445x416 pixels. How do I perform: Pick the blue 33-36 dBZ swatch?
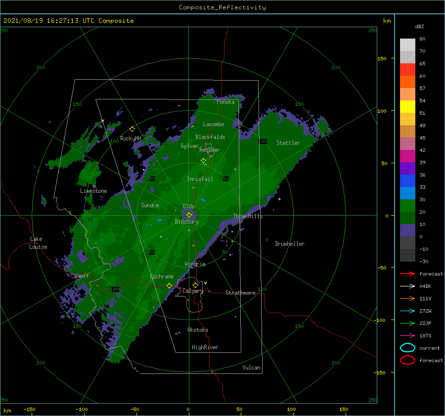coord(407,181)
